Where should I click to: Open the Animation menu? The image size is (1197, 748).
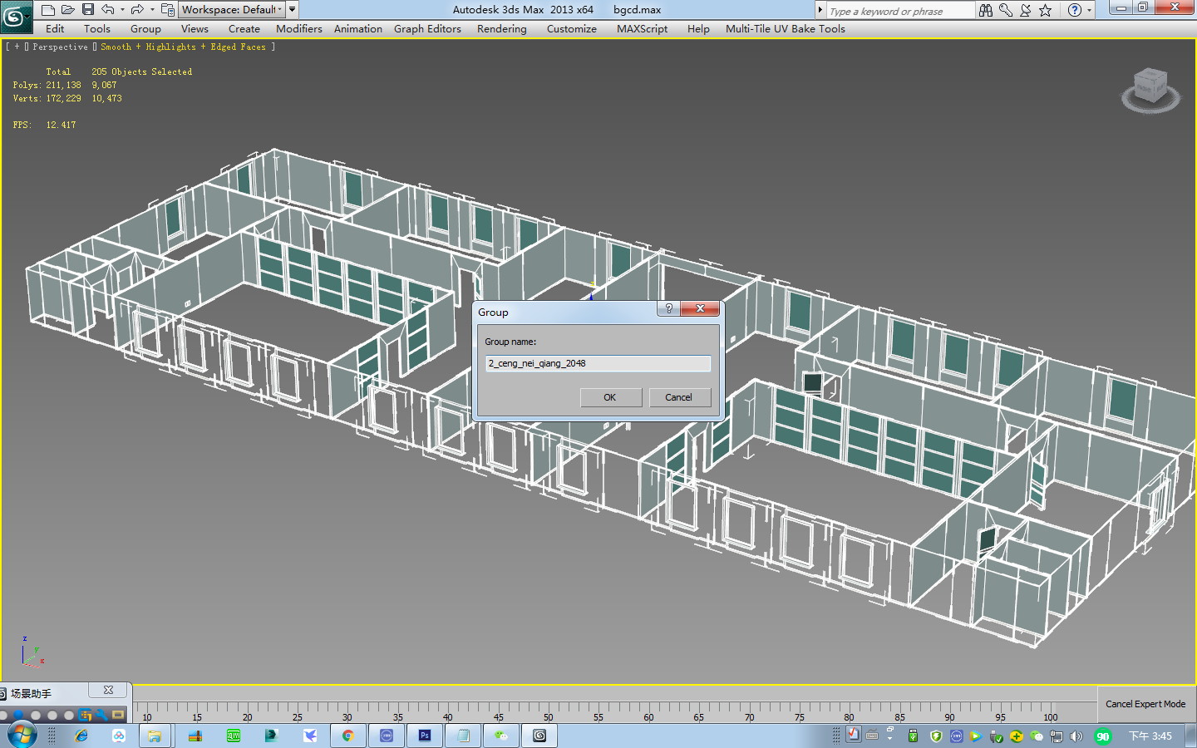[x=358, y=28]
